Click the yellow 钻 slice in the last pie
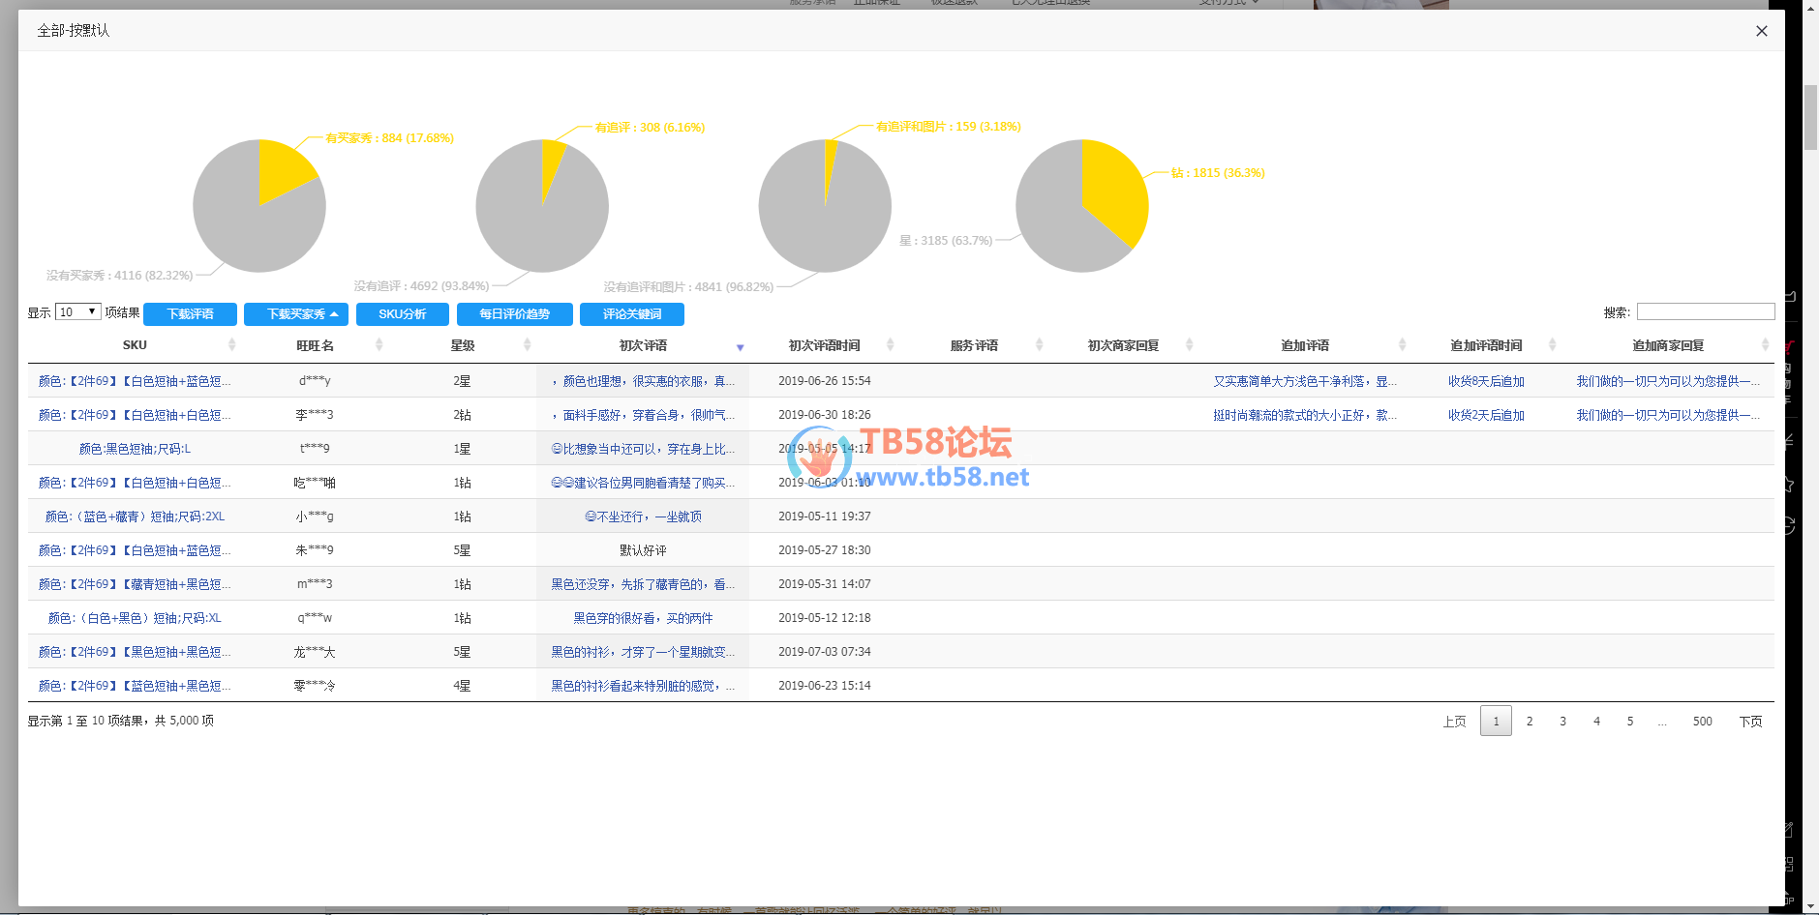Image resolution: width=1819 pixels, height=915 pixels. tap(1115, 189)
